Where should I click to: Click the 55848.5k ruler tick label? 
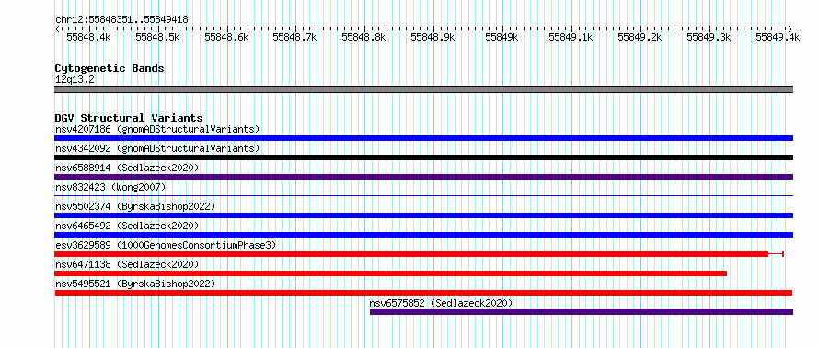[x=157, y=37]
